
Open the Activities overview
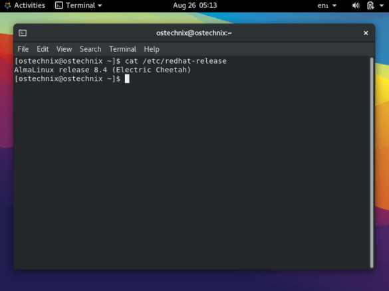29,5
